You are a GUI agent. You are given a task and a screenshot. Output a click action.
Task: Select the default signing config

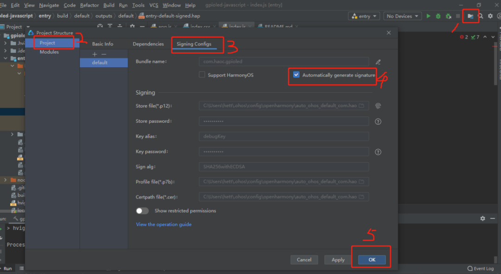tap(103, 63)
